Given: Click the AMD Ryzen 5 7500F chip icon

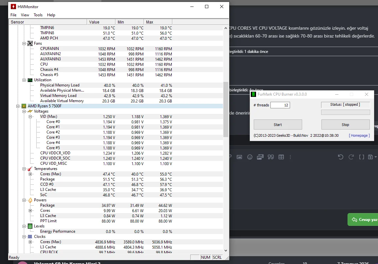Looking at the screenshot, I should pyautogui.click(x=24, y=106).
